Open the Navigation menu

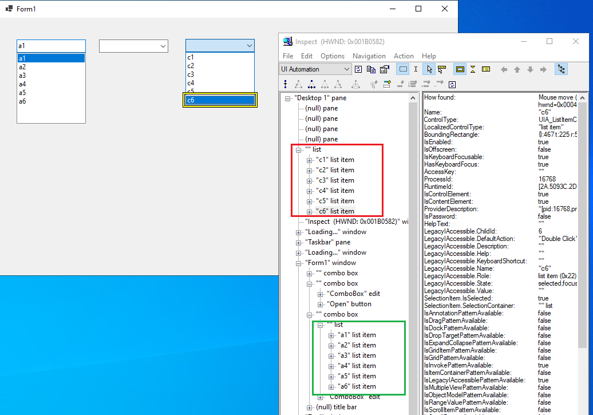369,56
